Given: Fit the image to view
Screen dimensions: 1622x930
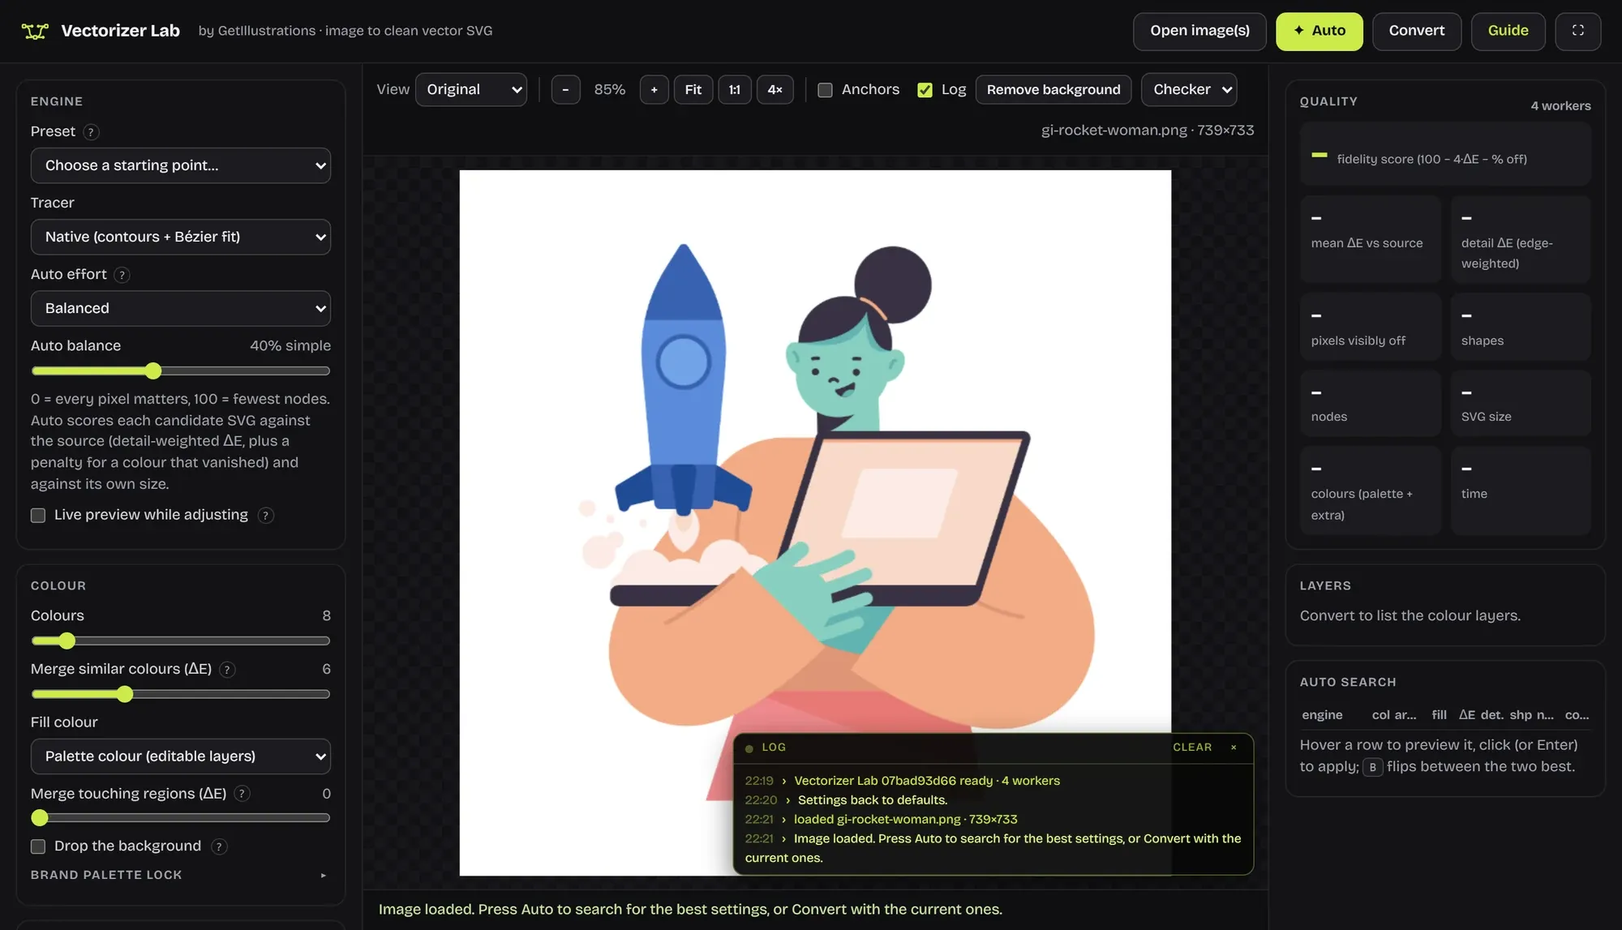Looking at the screenshot, I should coord(693,89).
